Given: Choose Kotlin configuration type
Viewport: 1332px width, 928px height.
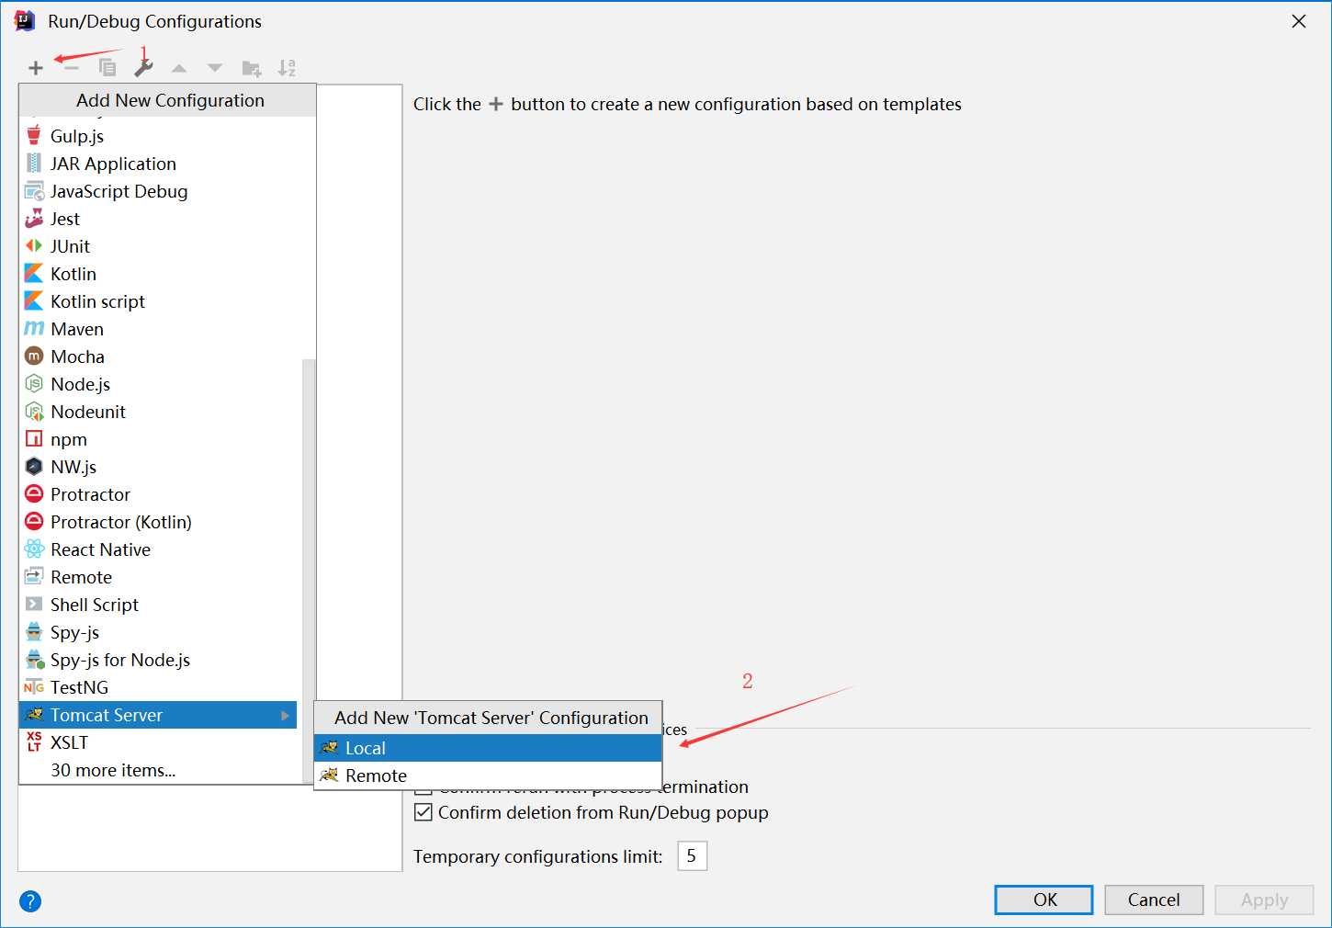Looking at the screenshot, I should tap(158, 274).
